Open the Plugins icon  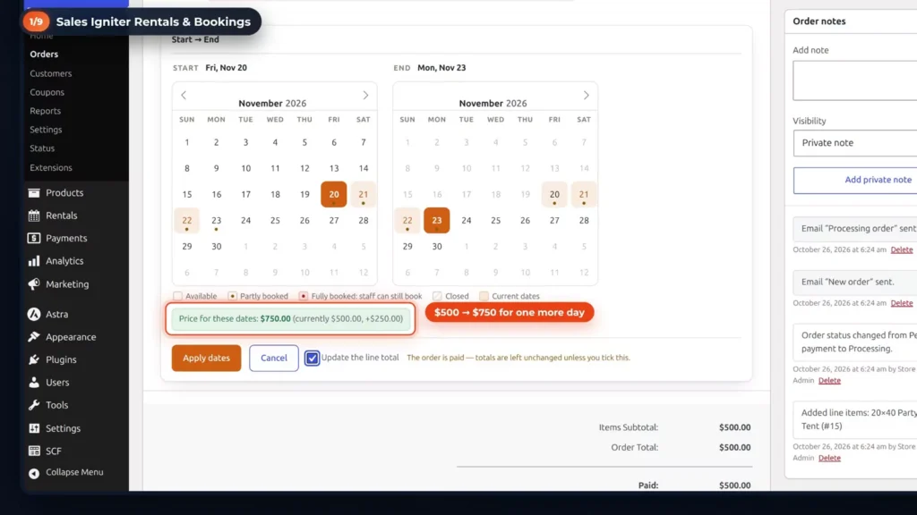[34, 359]
